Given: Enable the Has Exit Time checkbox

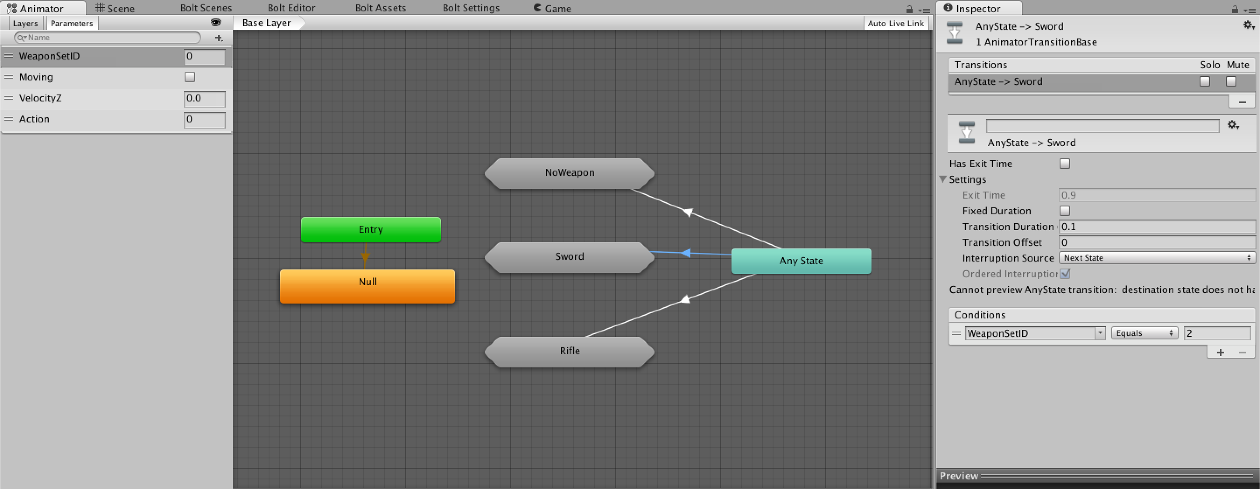Looking at the screenshot, I should (x=1064, y=164).
